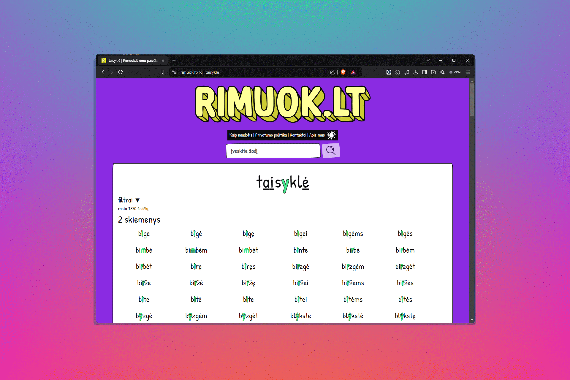Toggle the sidebar panel icon
The height and width of the screenshot is (380, 570).
coord(425,72)
